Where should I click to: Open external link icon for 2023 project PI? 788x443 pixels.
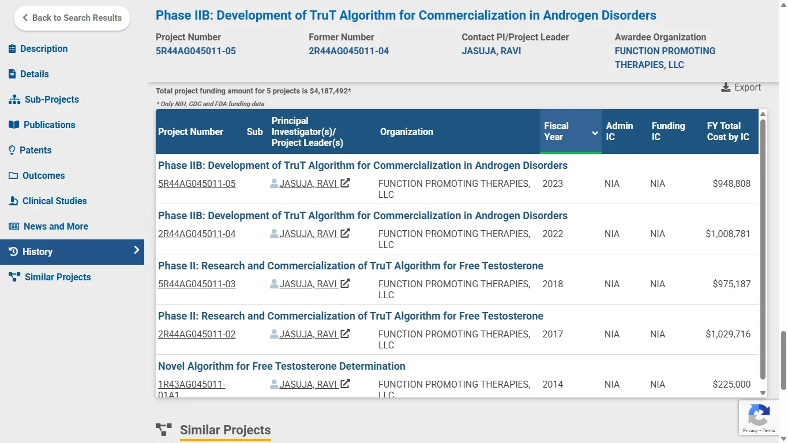pos(345,183)
